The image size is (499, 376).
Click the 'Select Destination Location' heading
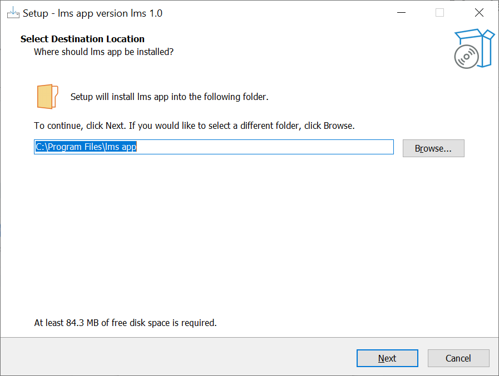click(x=82, y=39)
